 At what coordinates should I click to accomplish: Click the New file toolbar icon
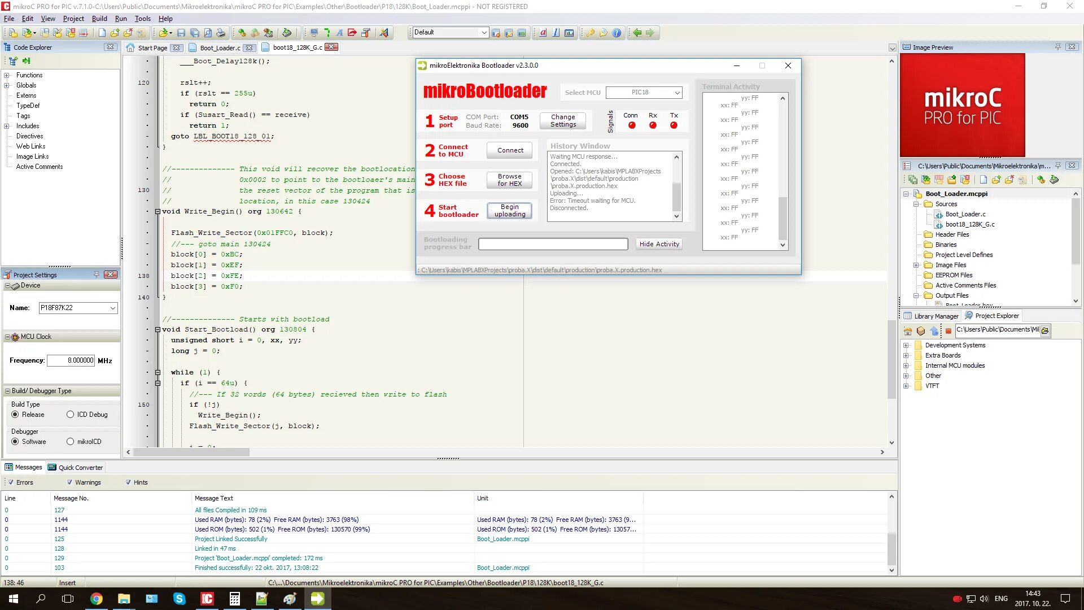point(102,33)
